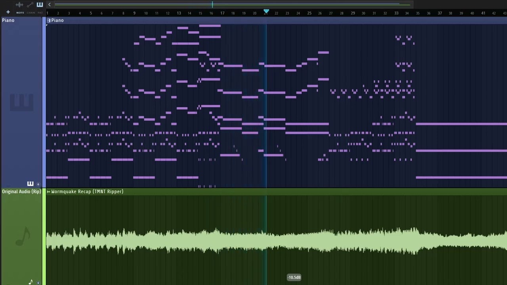The height and width of the screenshot is (285, 507).
Task: Click the playhead marker on the timeline
Action: [266, 12]
